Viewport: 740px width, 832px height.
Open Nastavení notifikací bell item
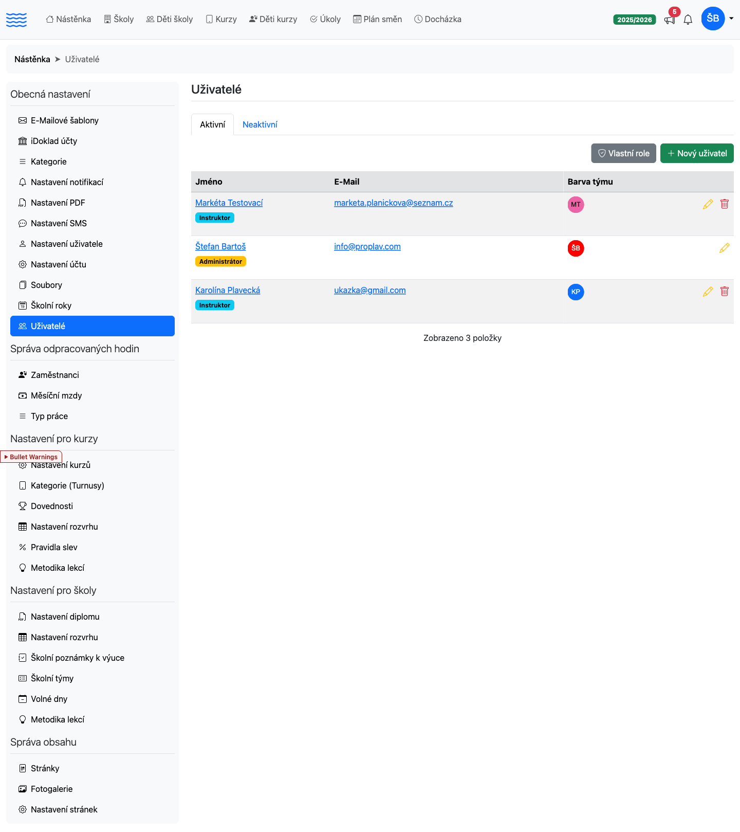click(x=92, y=182)
